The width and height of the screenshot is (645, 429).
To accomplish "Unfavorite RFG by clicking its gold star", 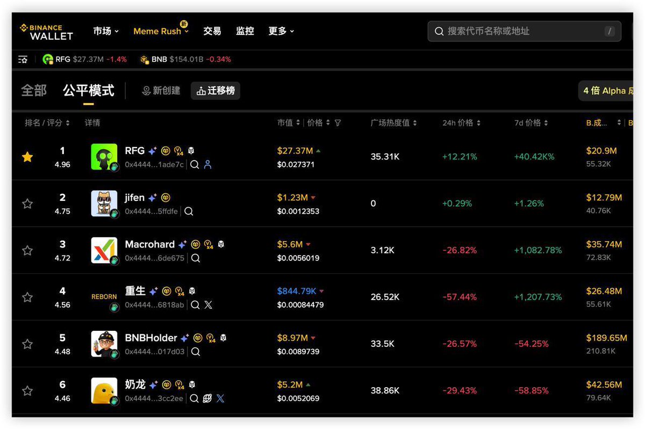I will pyautogui.click(x=27, y=157).
